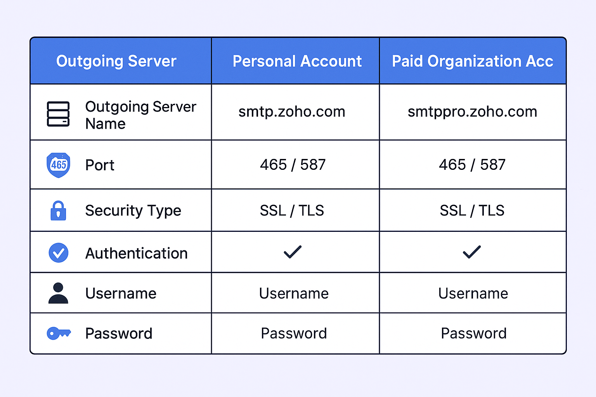596x397 pixels.
Task: Click smtp.zoho.com server name
Action: point(292,112)
